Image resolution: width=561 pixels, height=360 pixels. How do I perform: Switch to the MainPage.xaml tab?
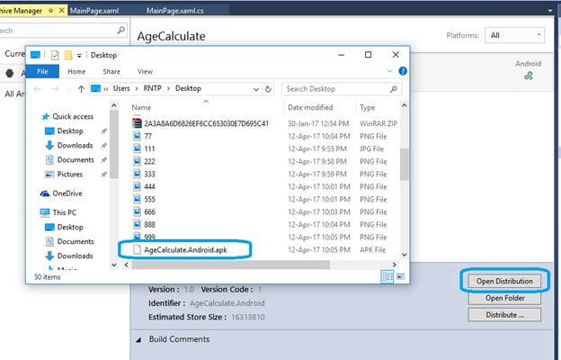tap(94, 11)
